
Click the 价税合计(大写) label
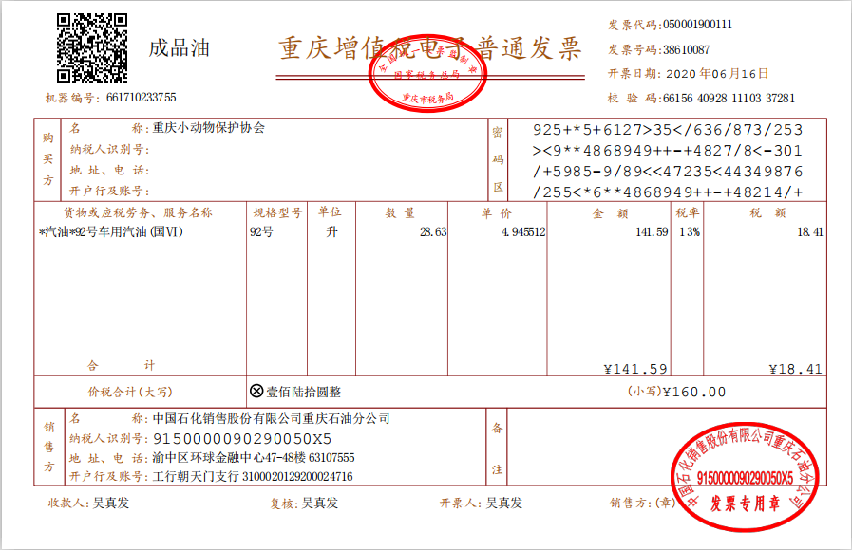click(130, 392)
